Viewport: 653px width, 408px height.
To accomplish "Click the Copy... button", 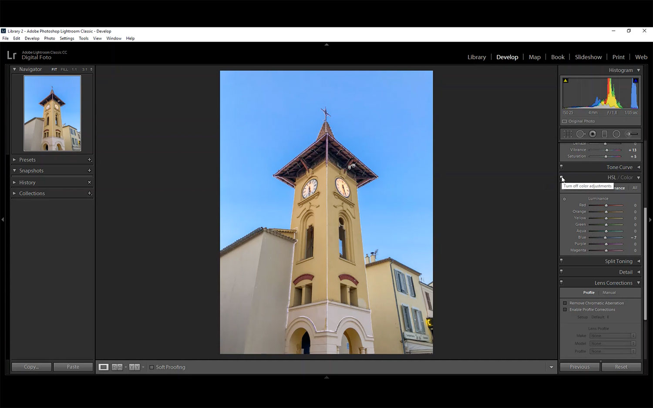I will click(31, 367).
